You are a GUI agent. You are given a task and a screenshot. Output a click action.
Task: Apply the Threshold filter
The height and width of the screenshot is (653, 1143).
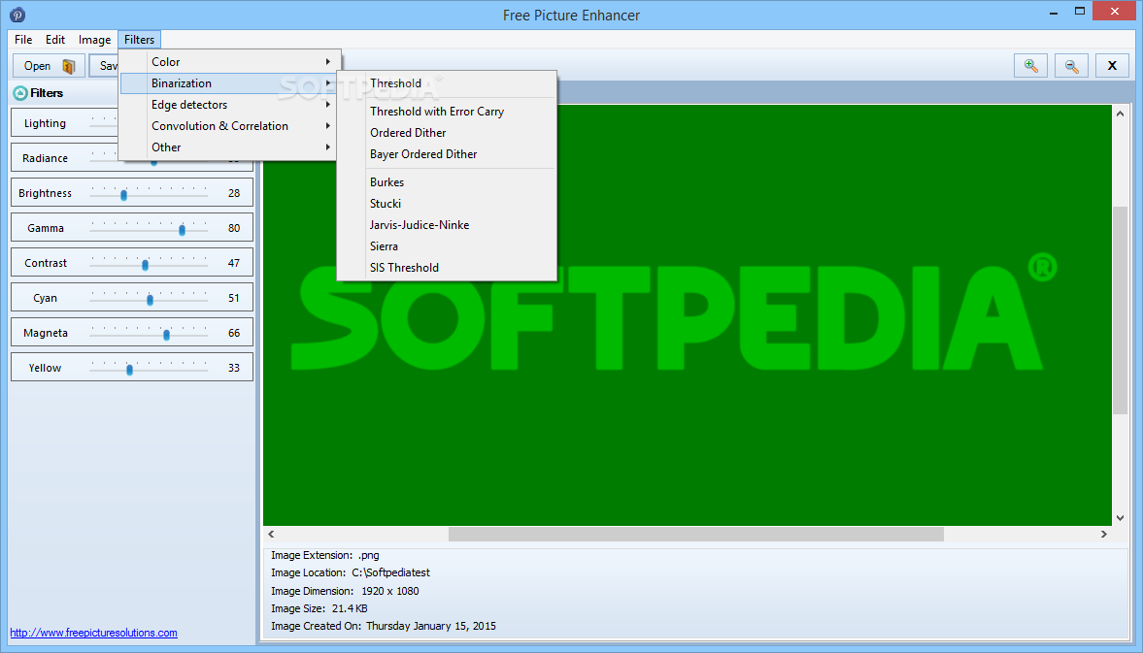pyautogui.click(x=447, y=83)
